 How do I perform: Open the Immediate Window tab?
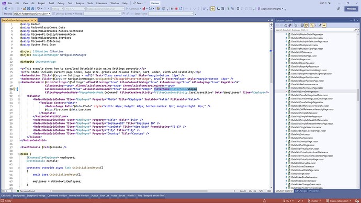(x=78, y=196)
